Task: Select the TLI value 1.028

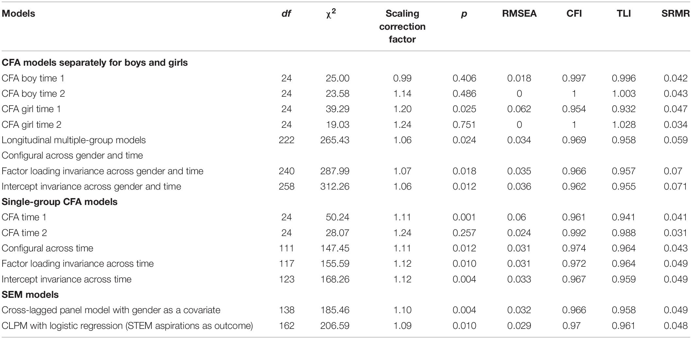Action: (624, 125)
